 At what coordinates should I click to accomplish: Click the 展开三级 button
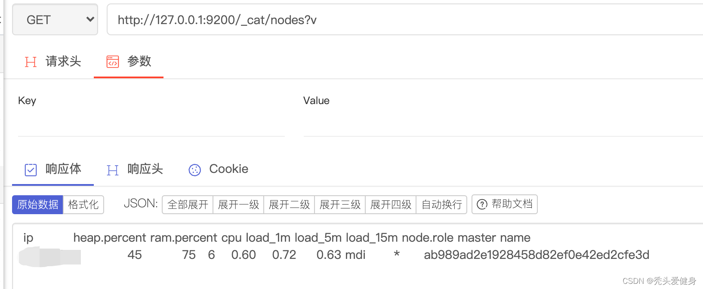(x=340, y=204)
